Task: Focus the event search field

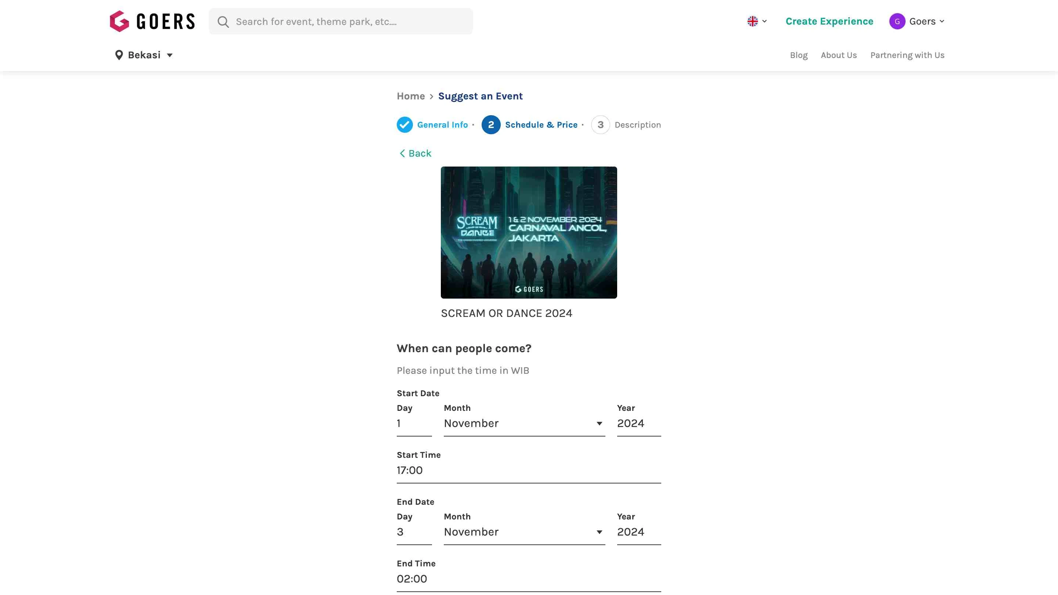Action: tap(341, 21)
